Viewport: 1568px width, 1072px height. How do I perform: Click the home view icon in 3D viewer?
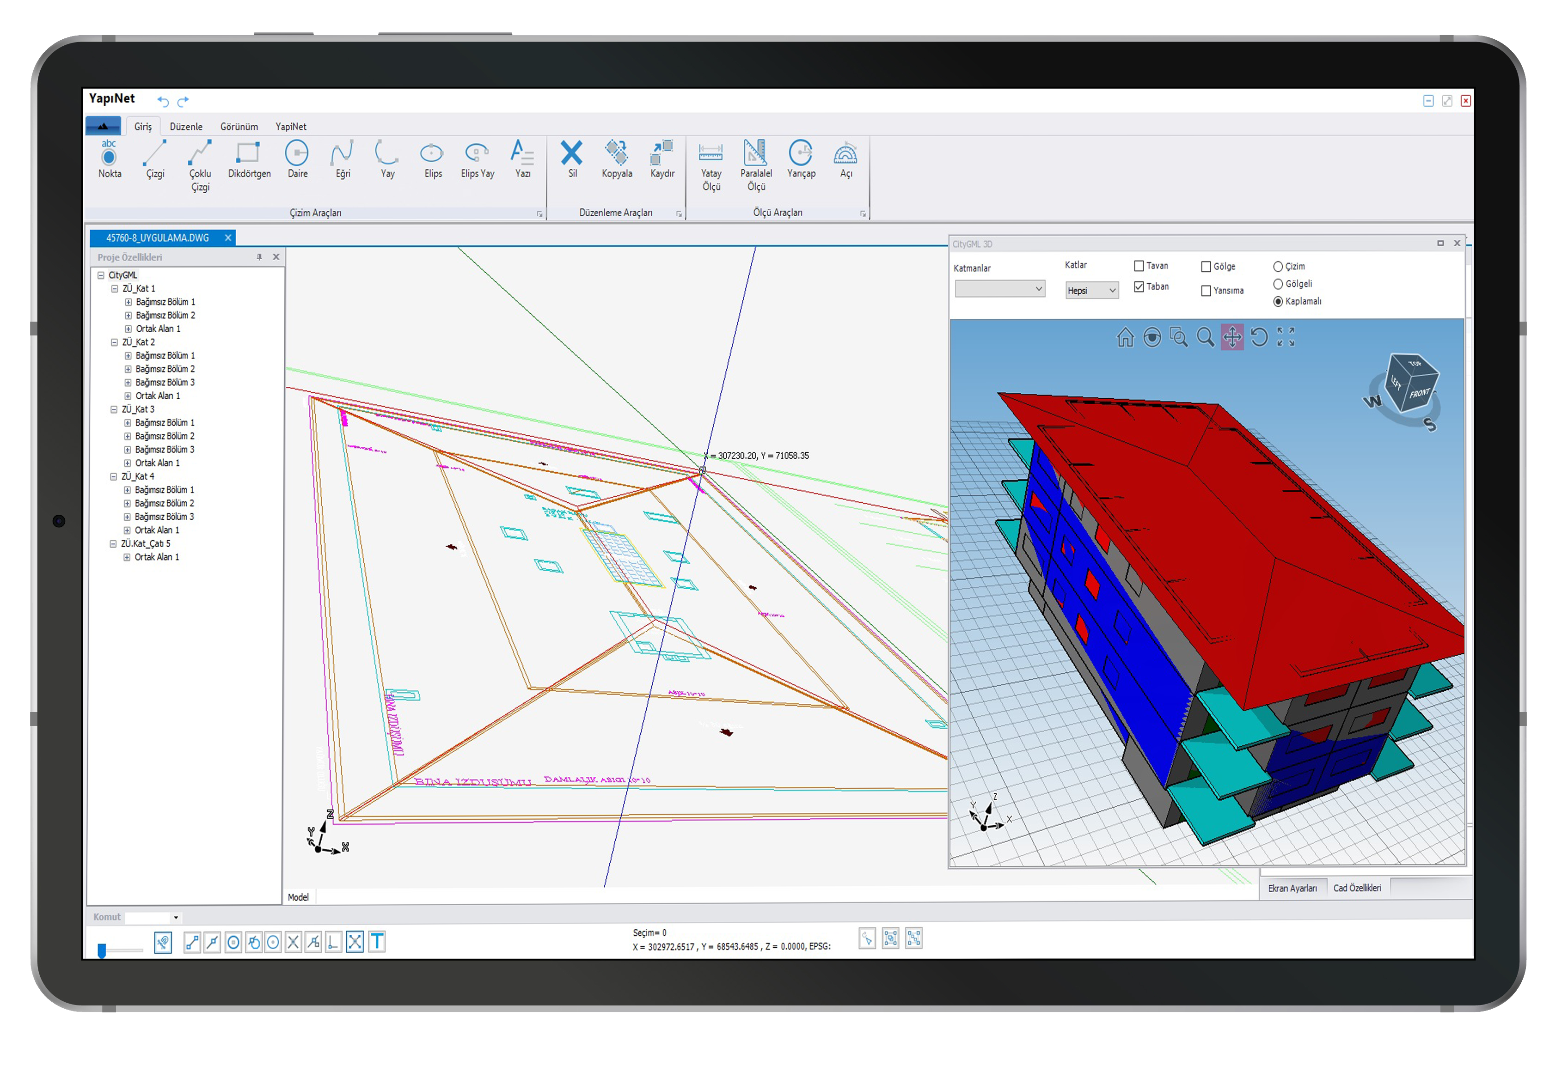click(1126, 337)
